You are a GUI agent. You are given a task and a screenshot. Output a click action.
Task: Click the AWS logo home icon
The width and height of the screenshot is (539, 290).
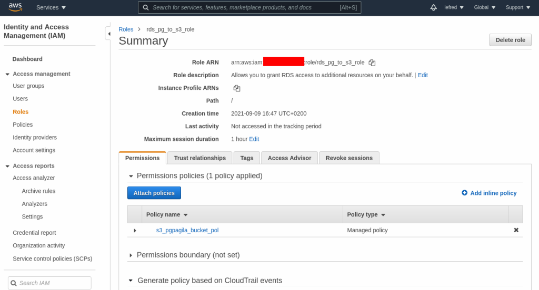point(15,7)
